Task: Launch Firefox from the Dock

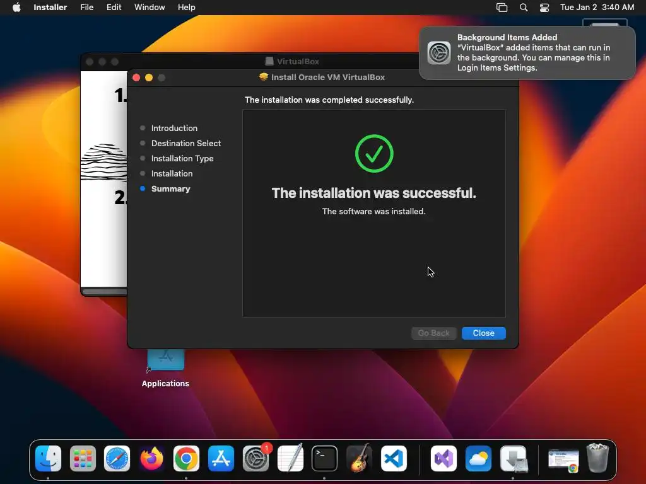Action: (151, 459)
